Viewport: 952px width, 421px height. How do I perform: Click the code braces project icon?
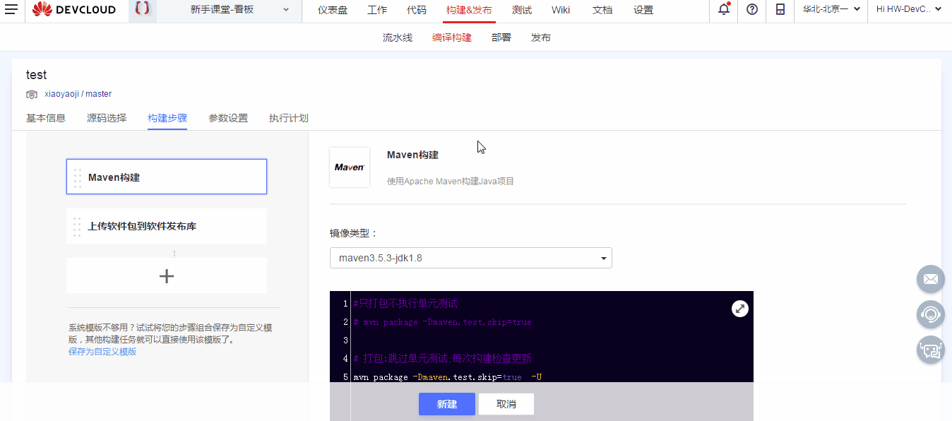141,10
